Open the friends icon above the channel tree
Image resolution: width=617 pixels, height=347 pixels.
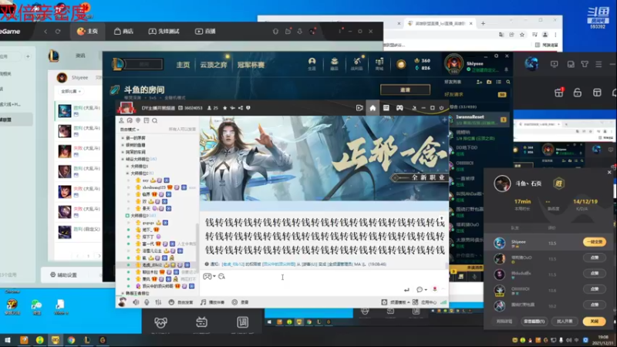click(121, 121)
